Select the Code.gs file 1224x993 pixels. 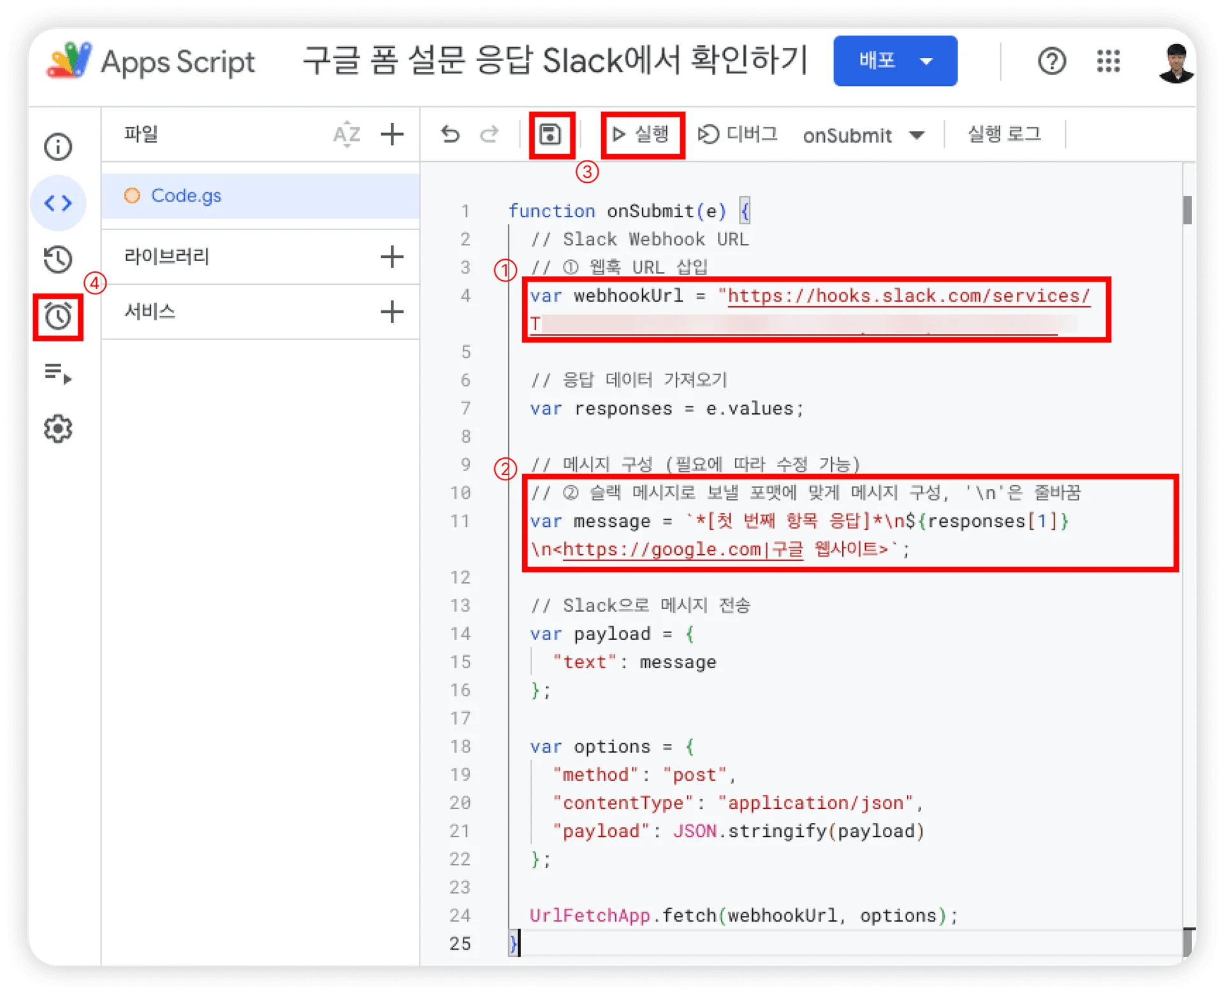point(186,196)
